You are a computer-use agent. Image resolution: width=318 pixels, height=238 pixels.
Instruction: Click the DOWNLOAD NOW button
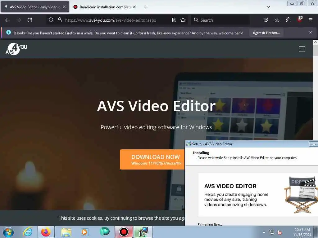[152, 160]
